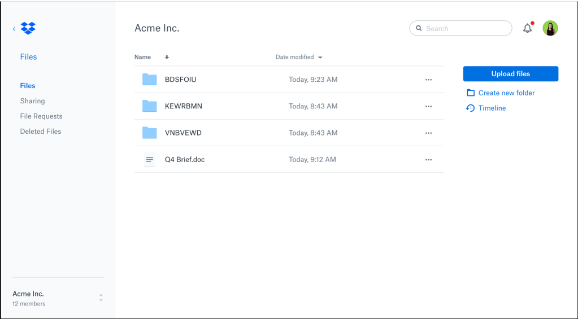The height and width of the screenshot is (319, 578).
Task: Click Create new folder link
Action: (506, 93)
